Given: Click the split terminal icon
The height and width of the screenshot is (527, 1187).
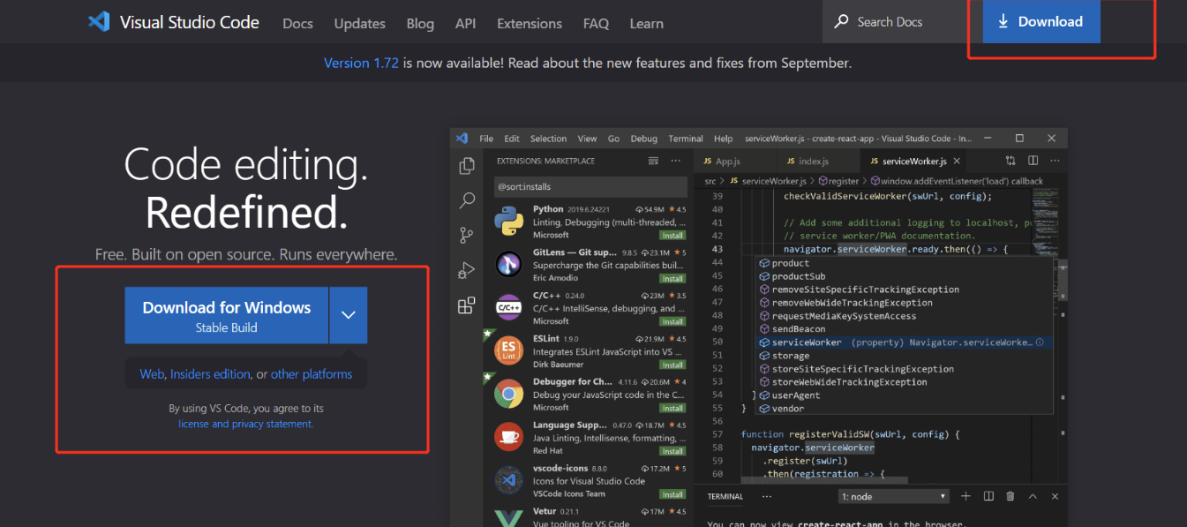Looking at the screenshot, I should (988, 496).
